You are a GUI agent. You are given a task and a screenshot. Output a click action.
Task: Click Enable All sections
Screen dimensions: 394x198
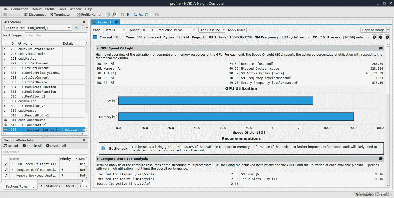(x=32, y=146)
